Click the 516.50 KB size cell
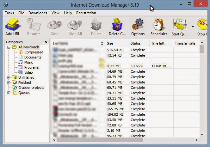This screenshot has width=210, height=147. (x=115, y=50)
